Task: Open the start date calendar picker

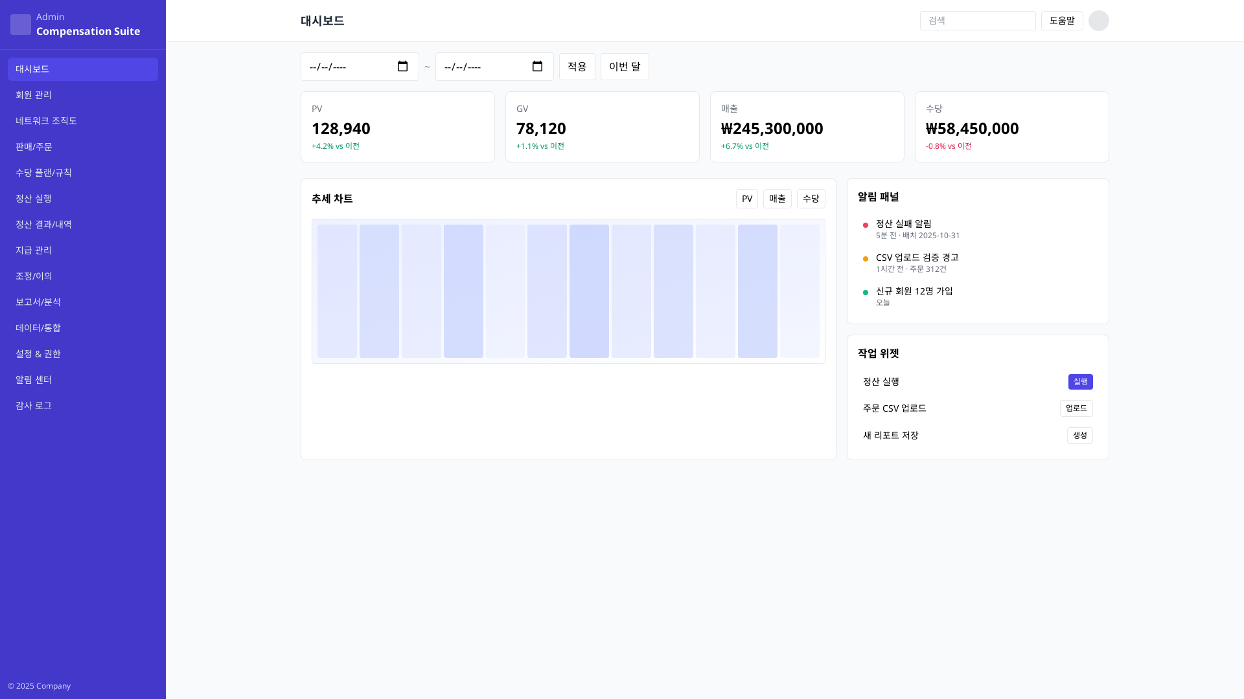Action: point(403,67)
